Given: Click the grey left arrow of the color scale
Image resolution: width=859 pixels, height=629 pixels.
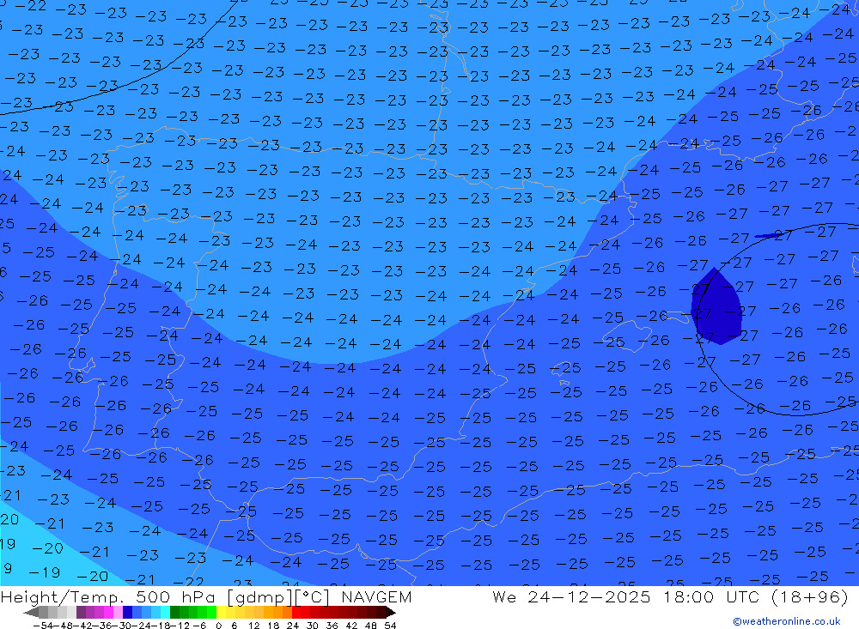Looking at the screenshot, I should click(31, 613).
